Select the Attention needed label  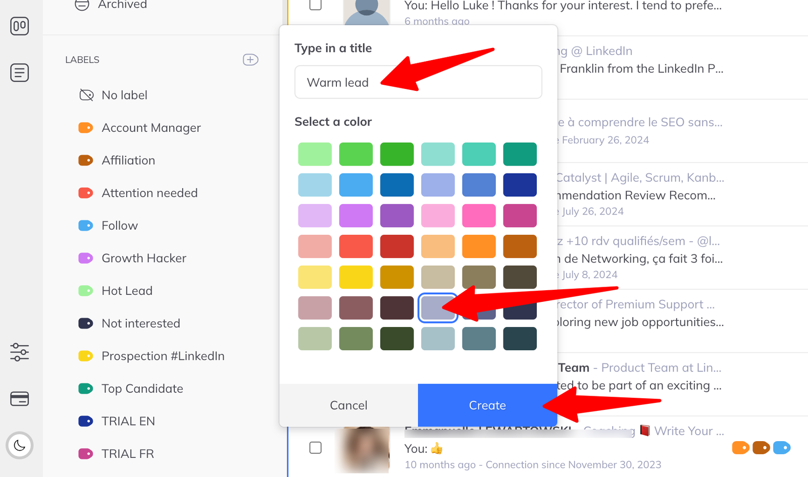click(138, 193)
